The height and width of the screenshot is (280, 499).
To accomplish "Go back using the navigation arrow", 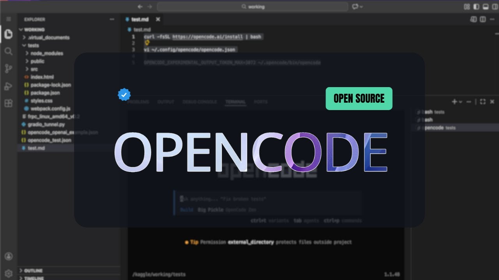I will click(140, 7).
